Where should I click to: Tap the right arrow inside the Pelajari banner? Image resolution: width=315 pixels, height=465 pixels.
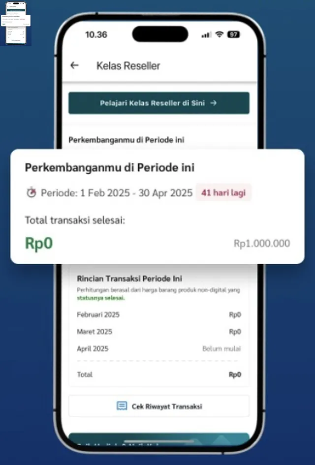[214, 103]
